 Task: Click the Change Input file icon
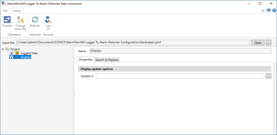click(x=20, y=20)
